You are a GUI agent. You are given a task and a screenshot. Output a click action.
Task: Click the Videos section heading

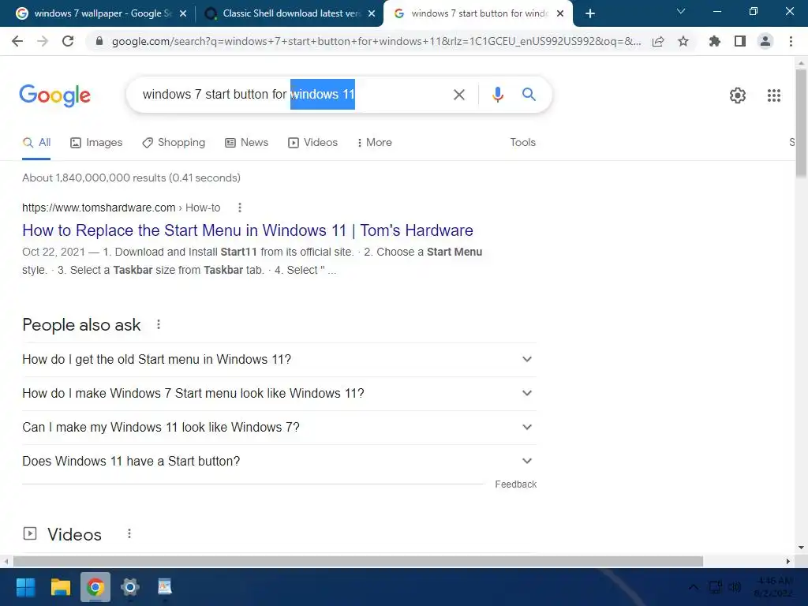74,534
